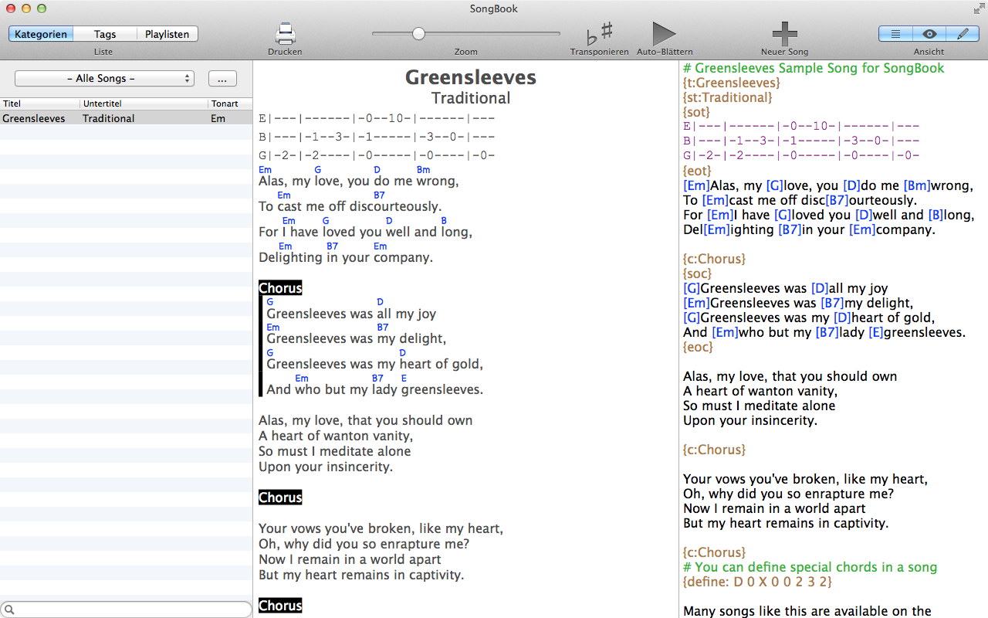Sort by Tonart column header

[230, 104]
